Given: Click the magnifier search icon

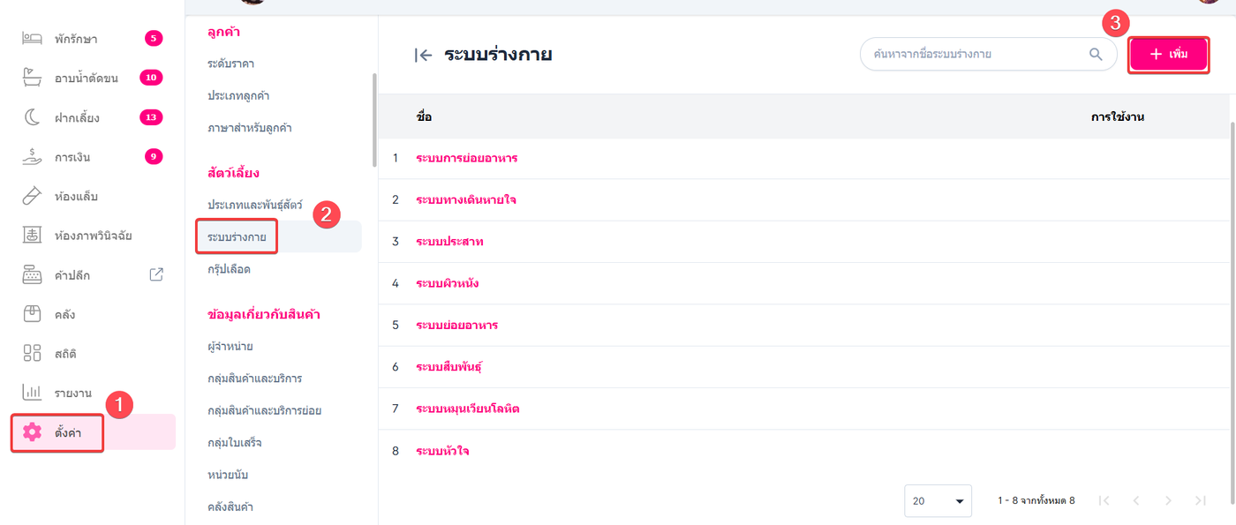Looking at the screenshot, I should [x=1096, y=55].
